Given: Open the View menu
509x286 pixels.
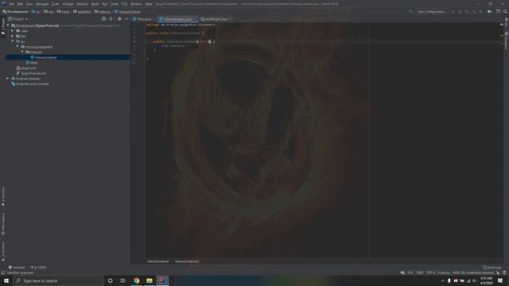Looking at the screenshot, I should tap(29, 4).
